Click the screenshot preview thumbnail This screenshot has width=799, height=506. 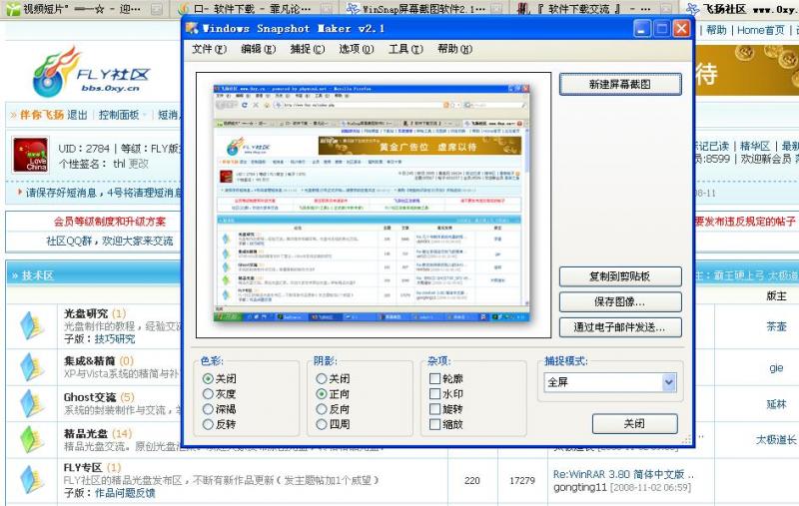[x=372, y=204]
